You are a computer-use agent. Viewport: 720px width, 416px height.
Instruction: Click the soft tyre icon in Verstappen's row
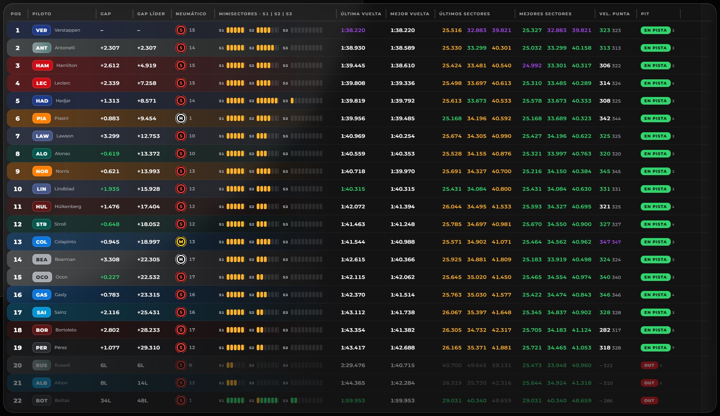coord(181,30)
